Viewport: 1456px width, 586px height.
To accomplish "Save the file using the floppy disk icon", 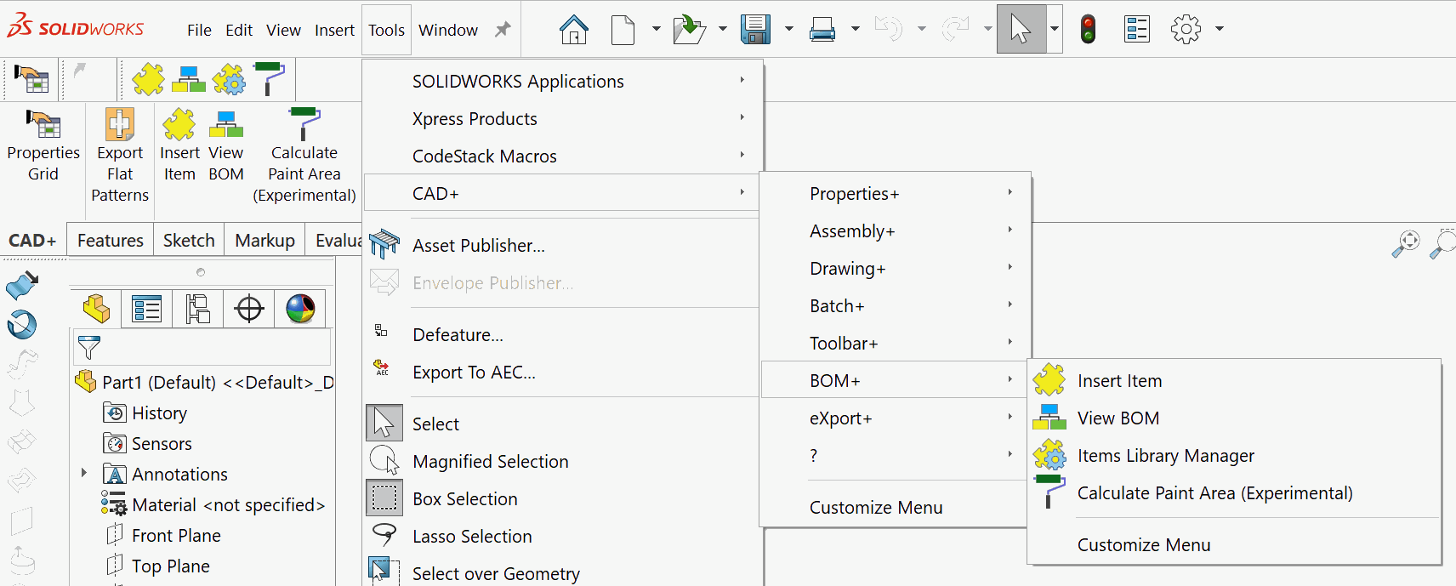I will pos(755,30).
